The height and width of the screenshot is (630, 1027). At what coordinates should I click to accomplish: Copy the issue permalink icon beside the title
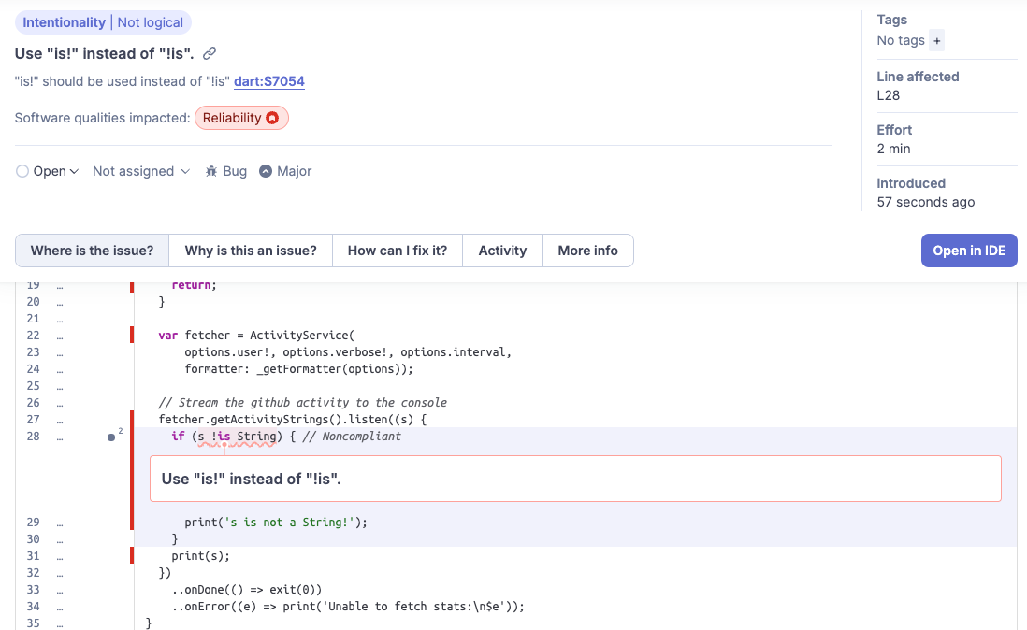[210, 53]
